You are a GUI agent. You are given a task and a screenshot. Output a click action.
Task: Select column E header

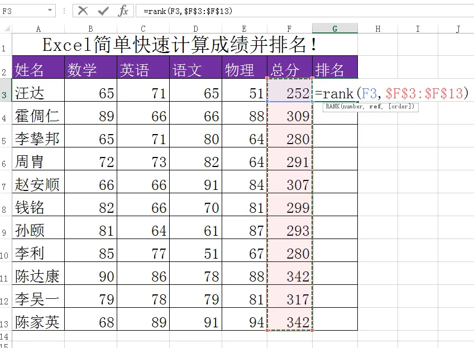coord(245,28)
